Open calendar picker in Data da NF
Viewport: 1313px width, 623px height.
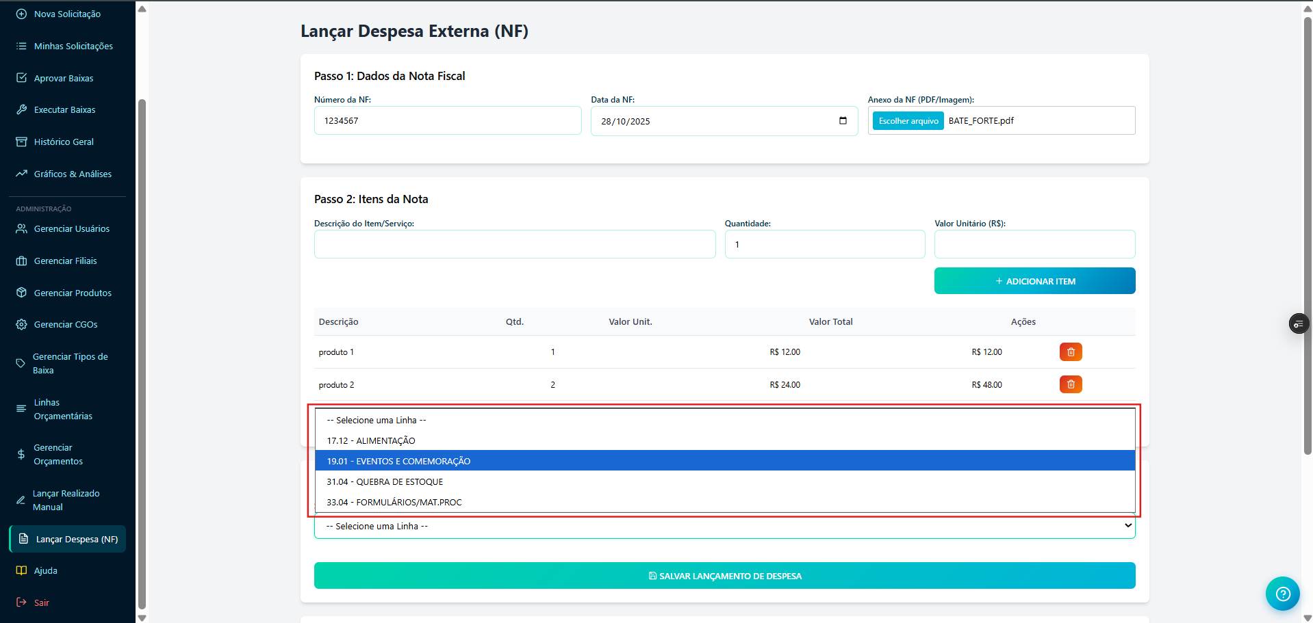coord(843,121)
